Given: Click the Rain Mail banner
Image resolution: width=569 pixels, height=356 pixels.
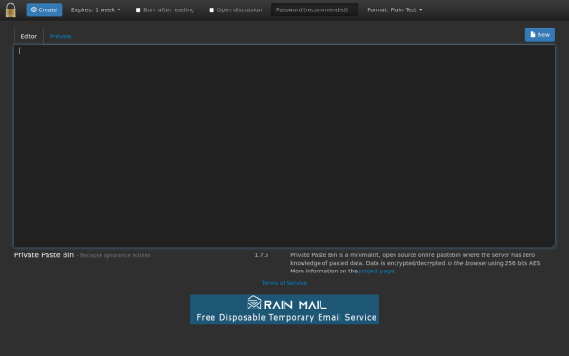Looking at the screenshot, I should coord(284,309).
